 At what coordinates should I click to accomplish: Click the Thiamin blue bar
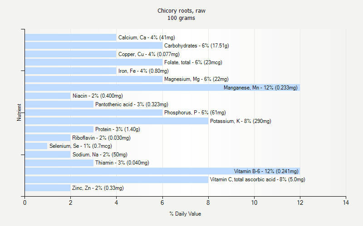(59, 163)
